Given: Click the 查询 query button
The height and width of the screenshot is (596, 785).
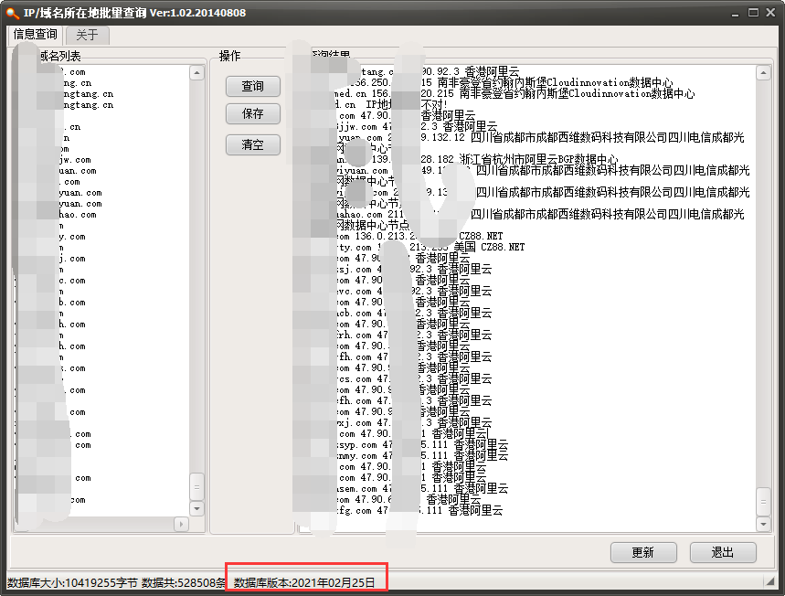Looking at the screenshot, I should pos(253,86).
